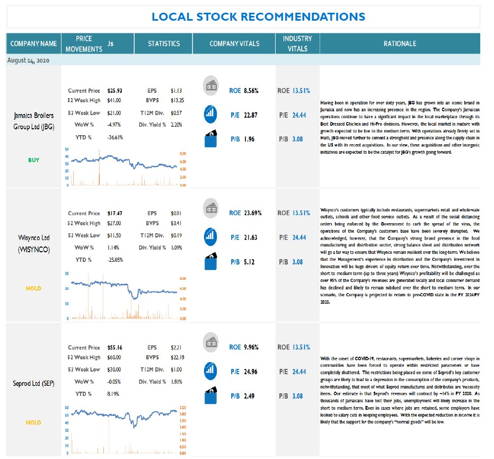Click JBG company P/E 22.87

click(x=251, y=115)
